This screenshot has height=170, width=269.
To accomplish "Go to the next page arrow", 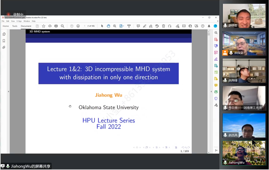I will [x=78, y=26].
